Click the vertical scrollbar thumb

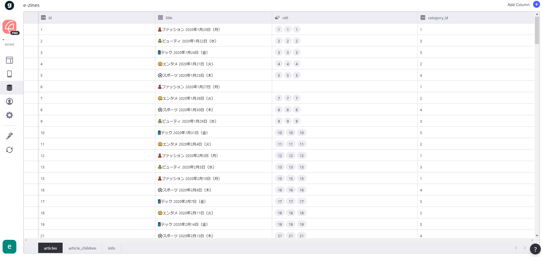(537, 31)
